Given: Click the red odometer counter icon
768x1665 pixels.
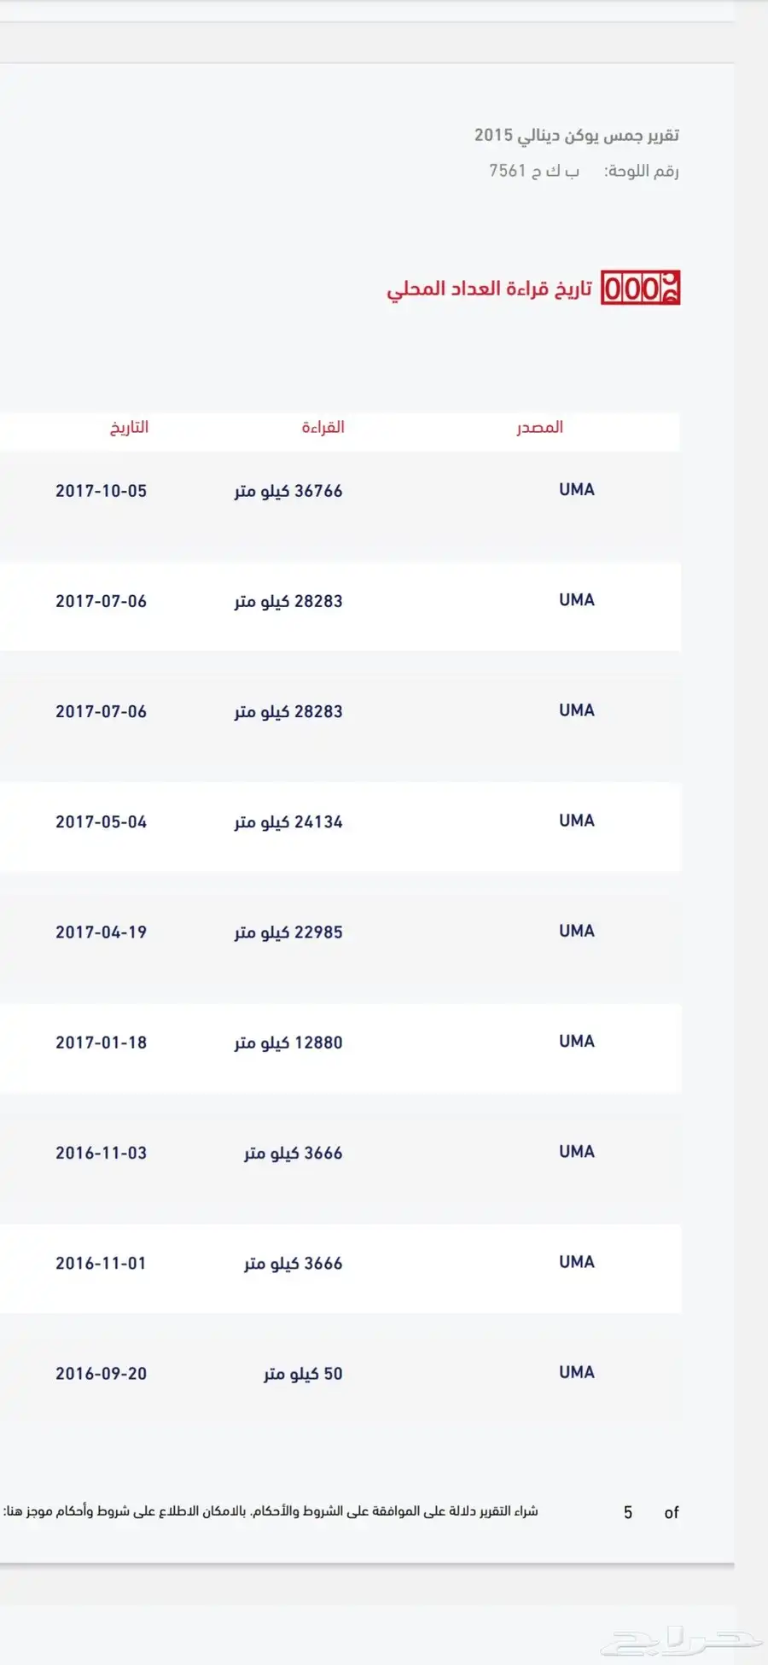Looking at the screenshot, I should (641, 288).
